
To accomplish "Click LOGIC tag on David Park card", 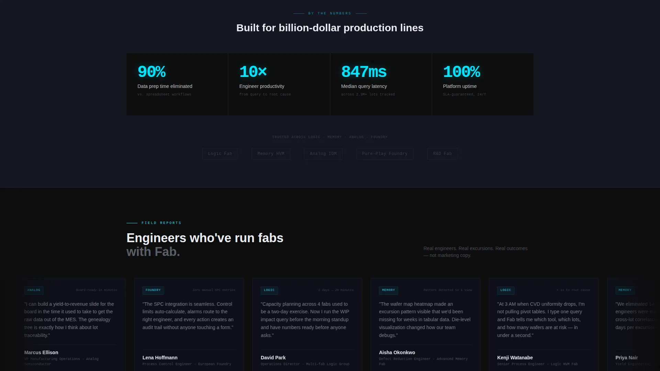I will click(269, 290).
